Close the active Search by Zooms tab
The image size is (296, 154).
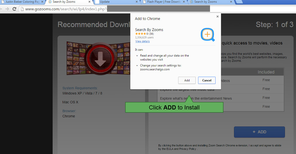click(90, 2)
